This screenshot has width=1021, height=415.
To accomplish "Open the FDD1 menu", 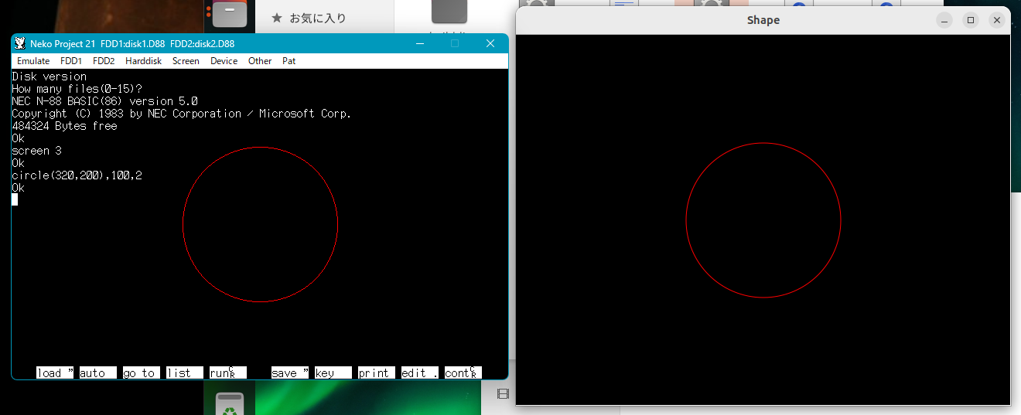I will click(71, 61).
